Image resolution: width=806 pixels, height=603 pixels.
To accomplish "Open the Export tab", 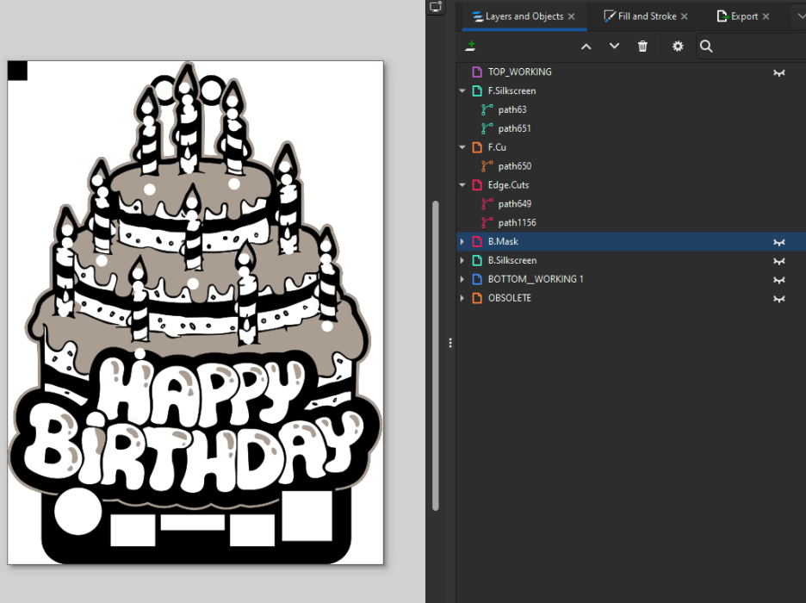I will [x=744, y=16].
